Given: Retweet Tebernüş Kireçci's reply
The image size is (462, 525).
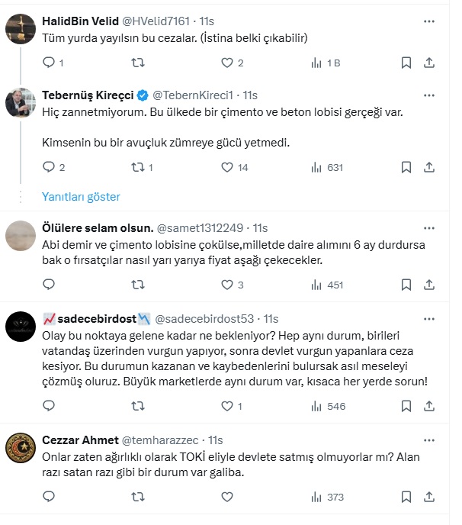Looking at the screenshot, I should (x=138, y=167).
